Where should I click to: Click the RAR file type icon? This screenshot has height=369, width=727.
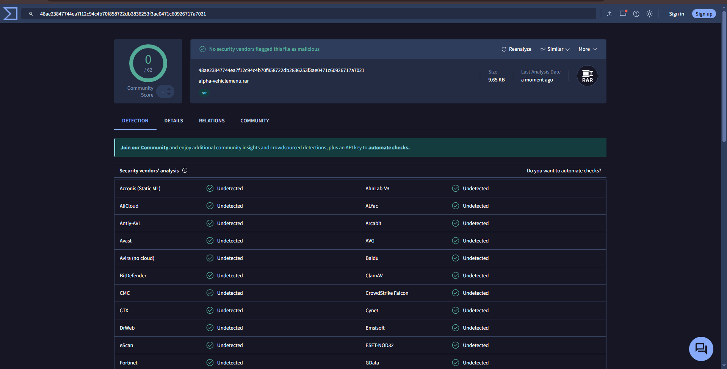click(587, 75)
